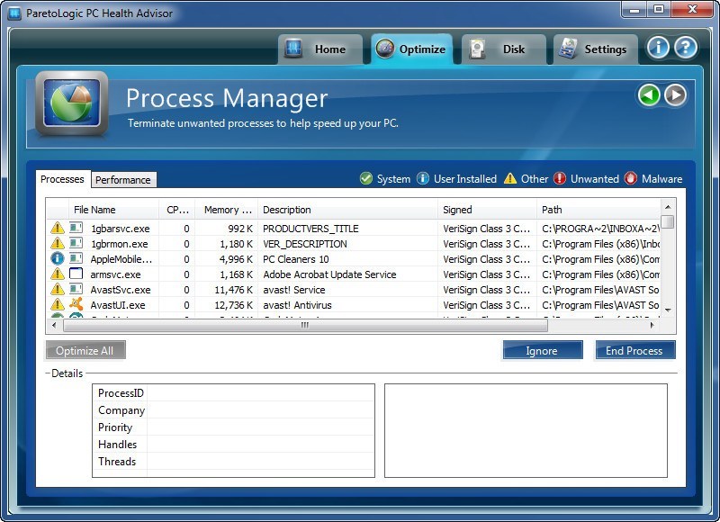Click the green back navigation arrow

[x=649, y=94]
